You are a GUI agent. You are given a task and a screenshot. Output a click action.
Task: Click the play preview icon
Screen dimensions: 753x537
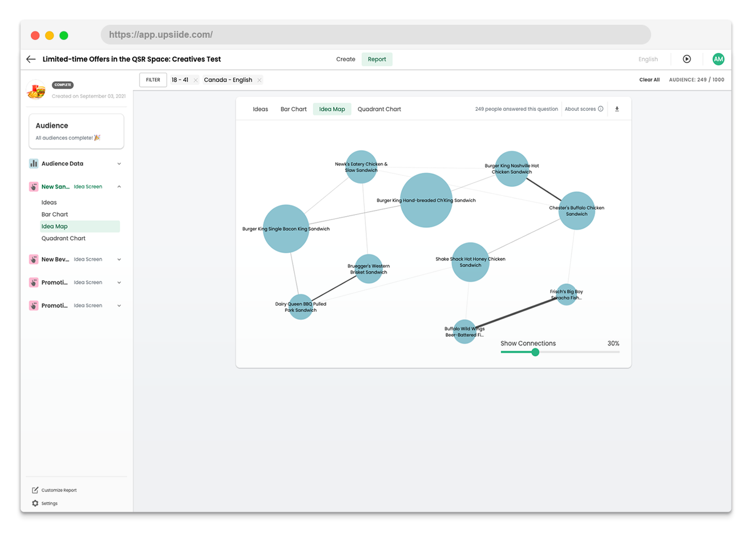(x=687, y=59)
